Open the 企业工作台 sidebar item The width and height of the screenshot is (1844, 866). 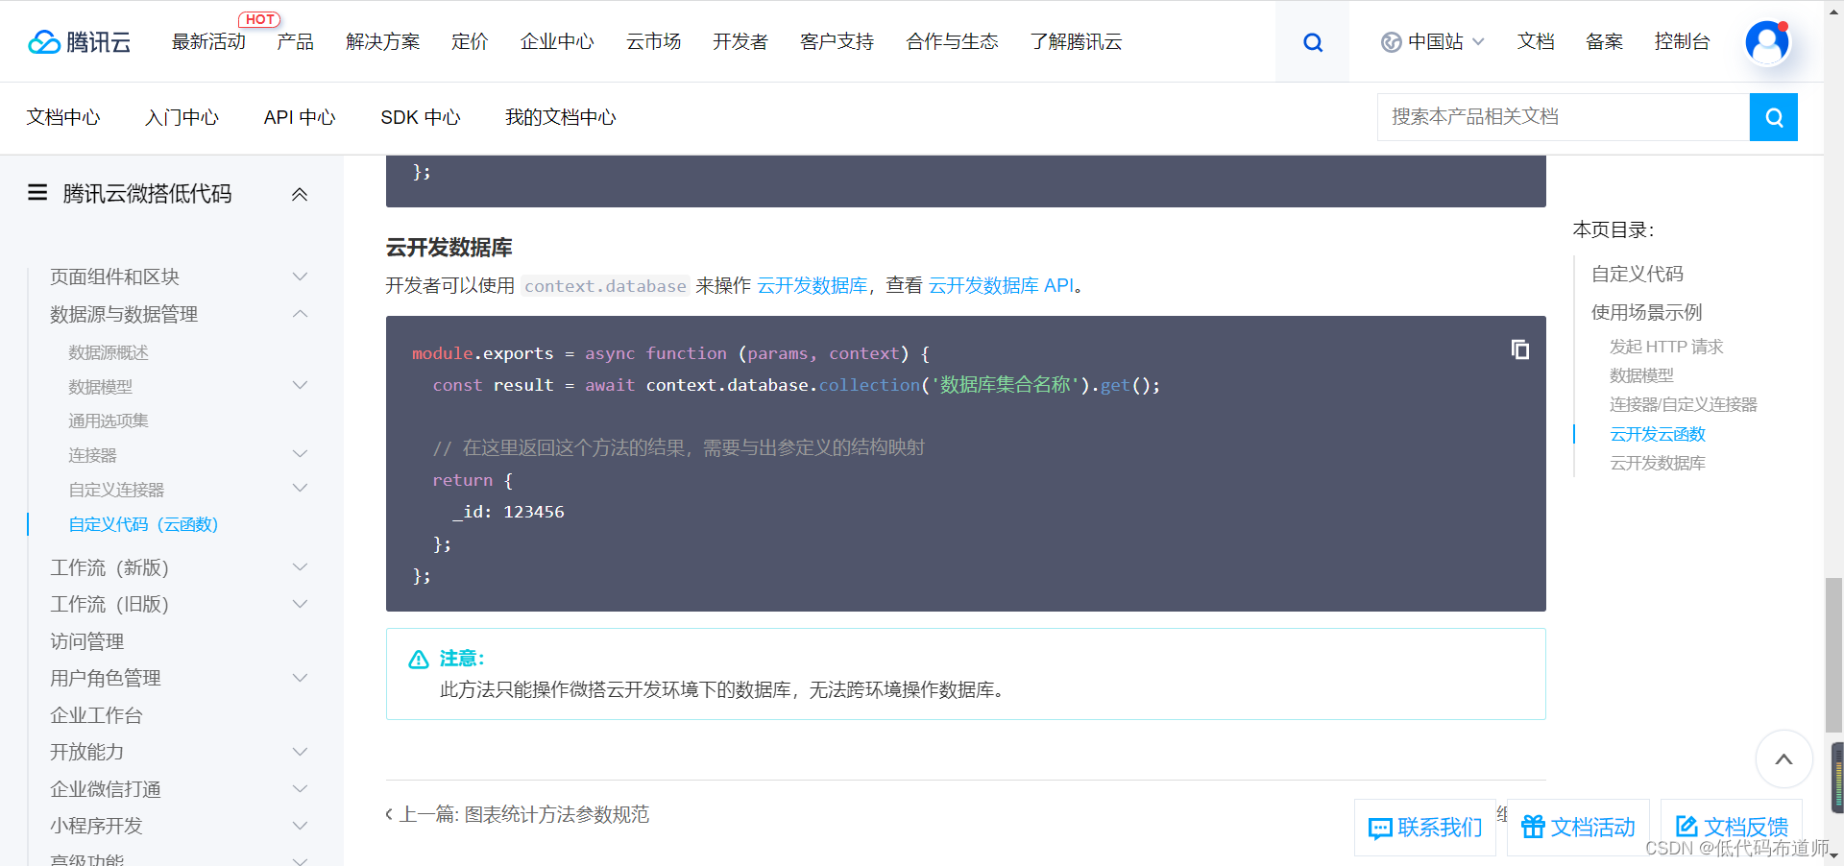pos(96,715)
